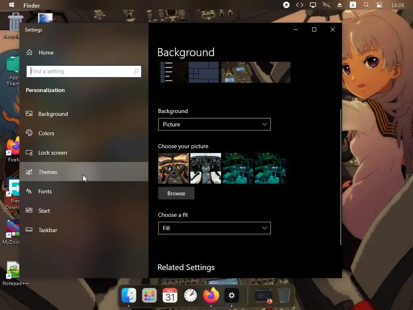Click the Windows logo in the menu bar
The height and width of the screenshot is (310, 413).
click(12, 5)
